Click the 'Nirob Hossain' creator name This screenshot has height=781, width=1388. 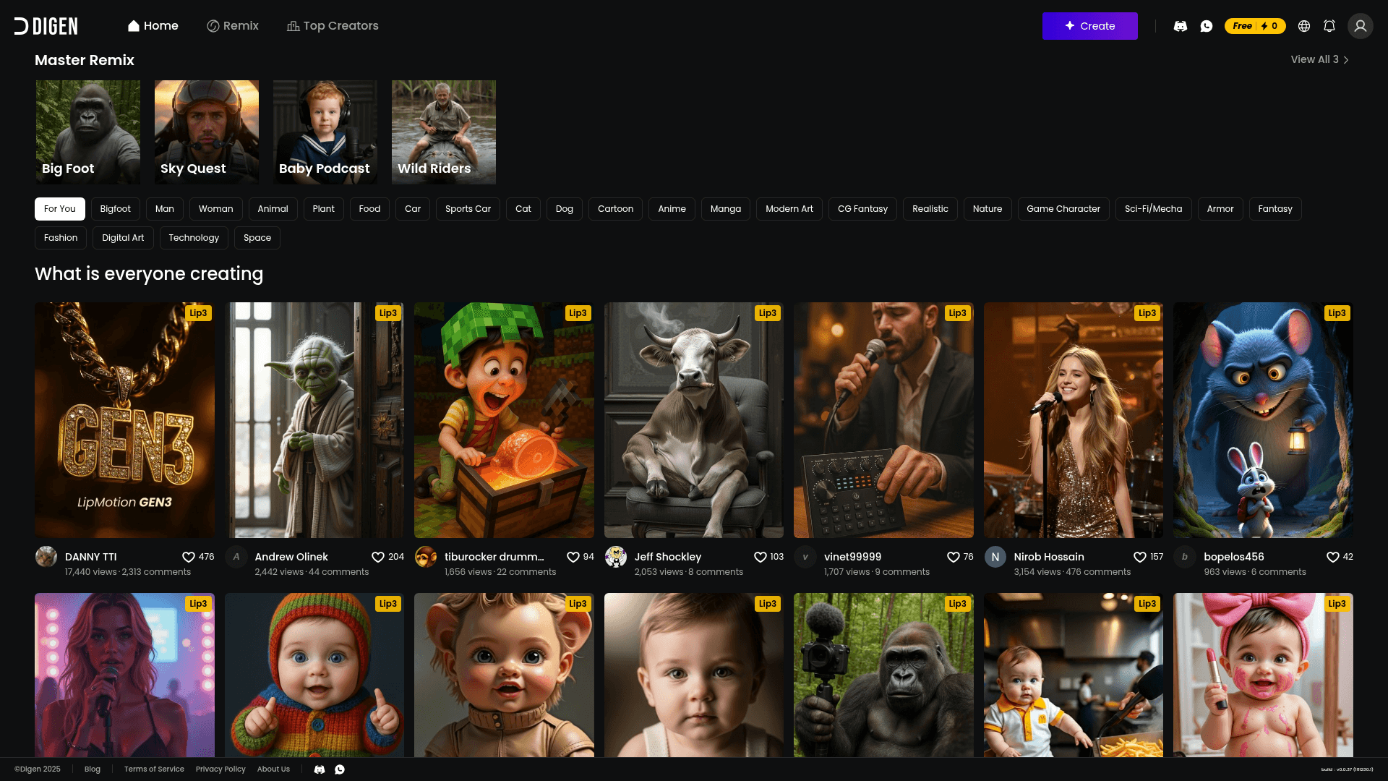tap(1049, 557)
